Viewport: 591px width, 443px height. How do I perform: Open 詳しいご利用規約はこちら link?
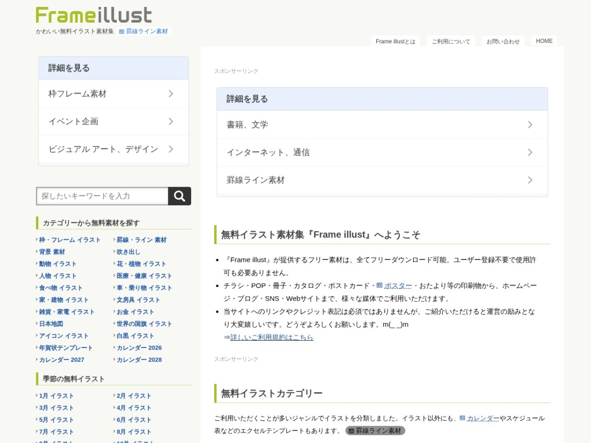coord(272,337)
